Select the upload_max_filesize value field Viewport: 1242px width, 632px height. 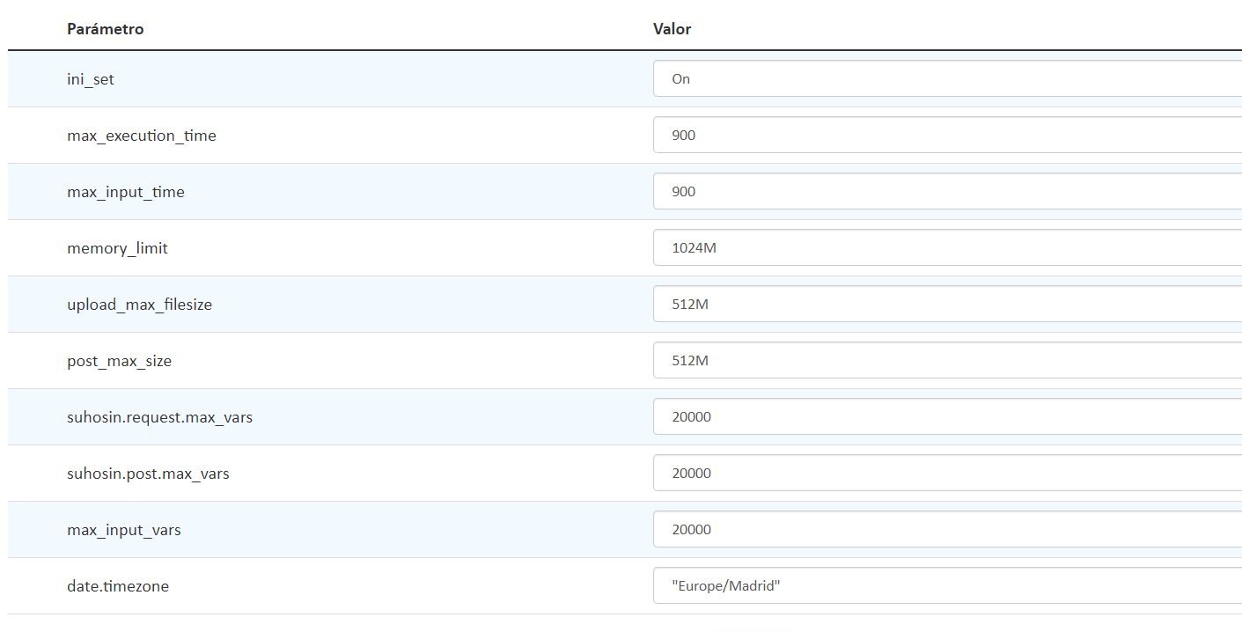(x=947, y=304)
